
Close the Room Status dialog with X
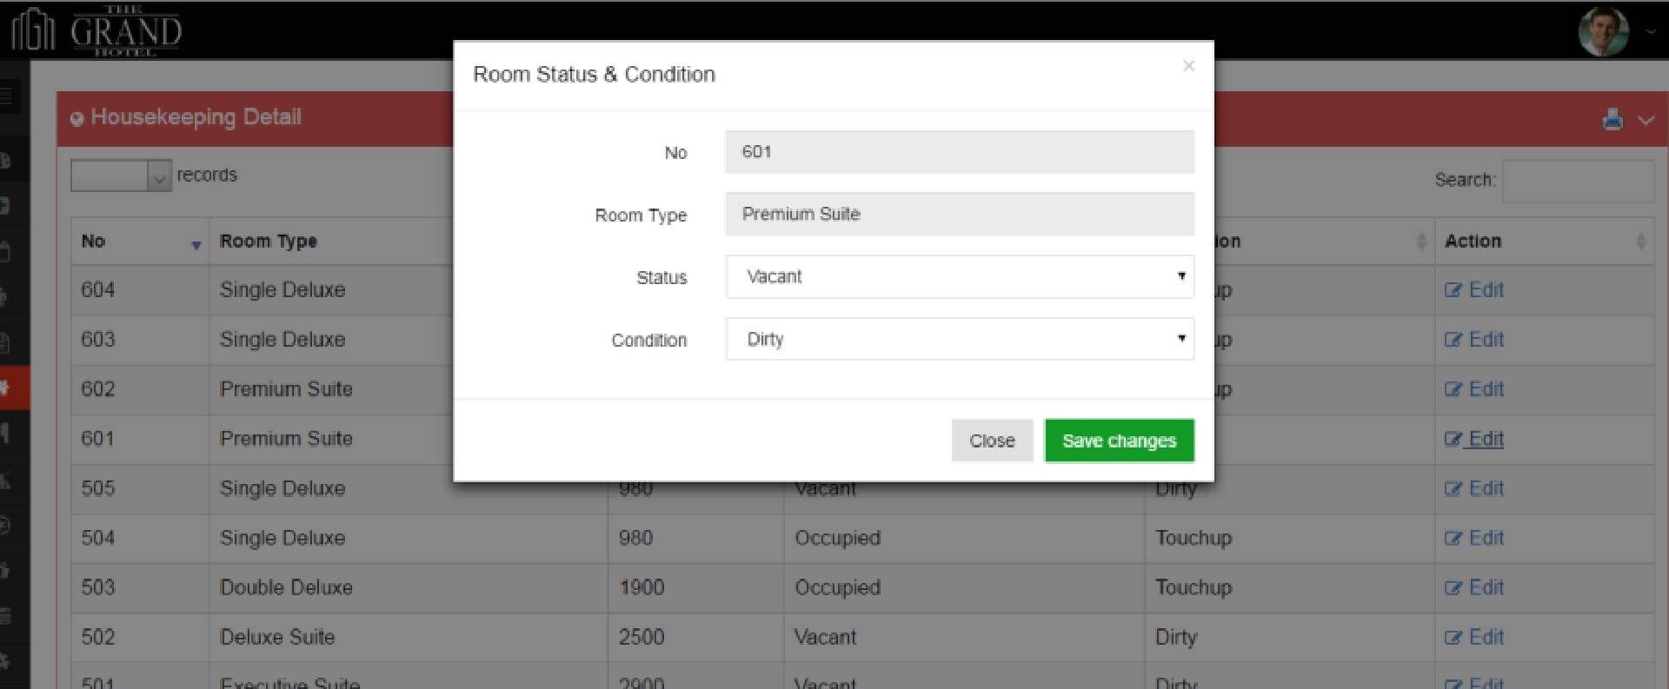(x=1188, y=66)
